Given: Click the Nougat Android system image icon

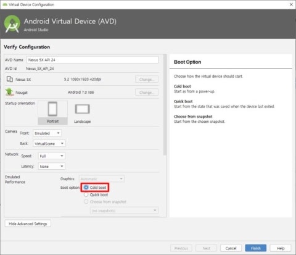Looking at the screenshot, I should coord(9,92).
